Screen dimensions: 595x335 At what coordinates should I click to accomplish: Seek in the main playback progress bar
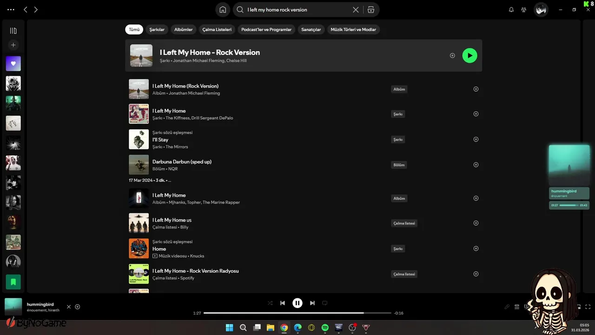coord(297,313)
